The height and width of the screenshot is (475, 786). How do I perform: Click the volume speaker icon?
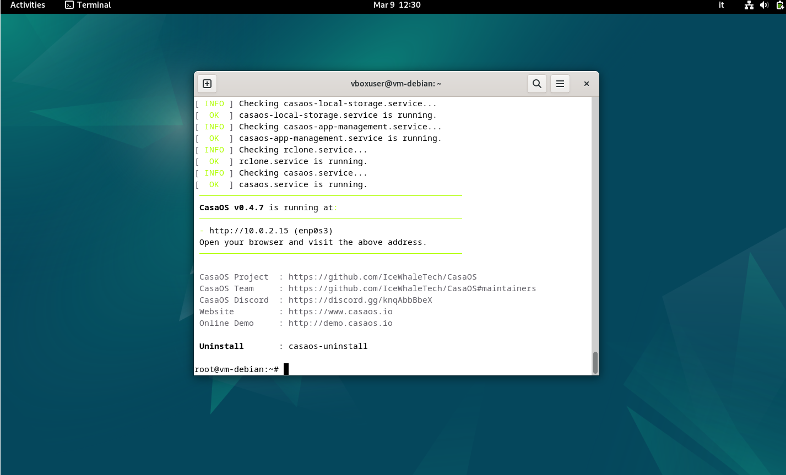click(764, 5)
